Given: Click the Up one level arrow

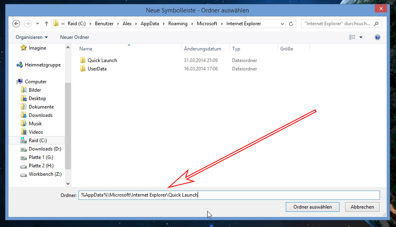Looking at the screenshot, I should pyautogui.click(x=46, y=24).
